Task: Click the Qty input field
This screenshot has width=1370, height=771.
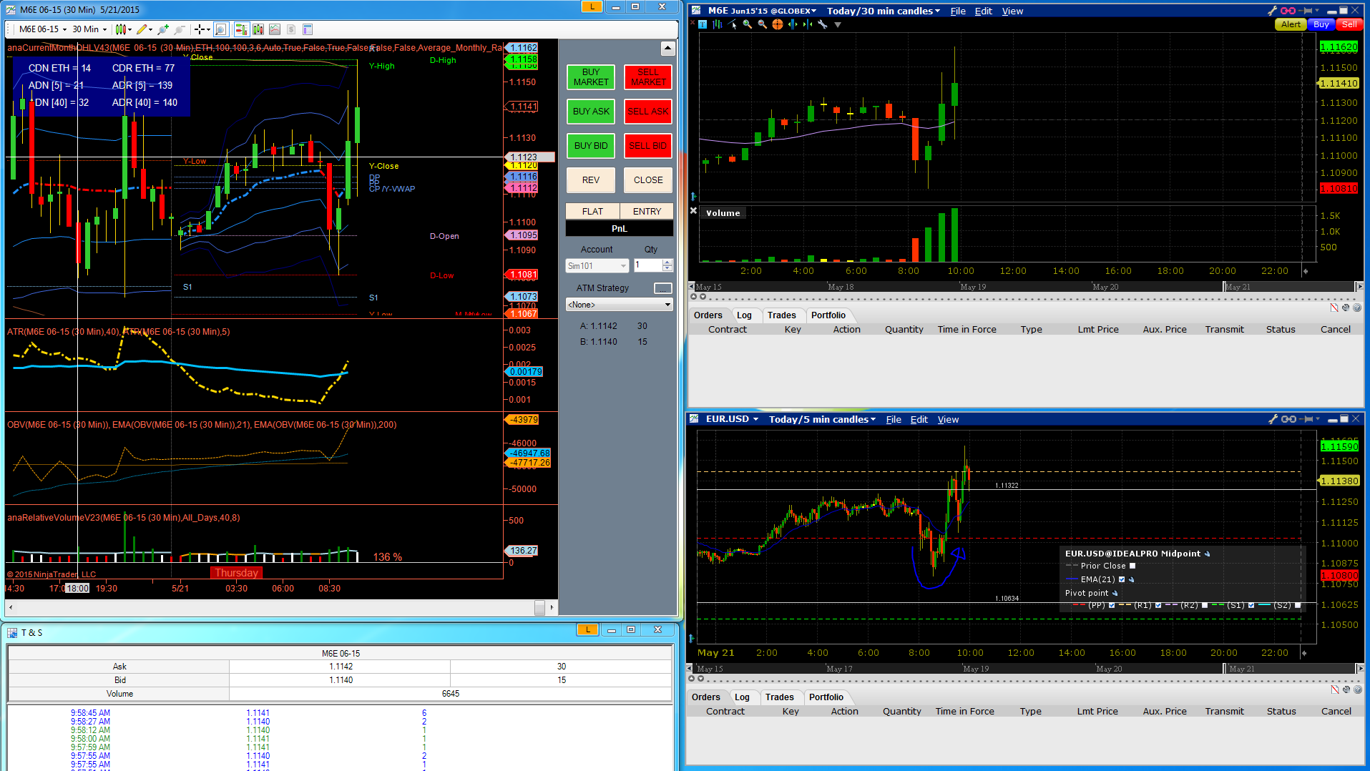Action: tap(648, 265)
